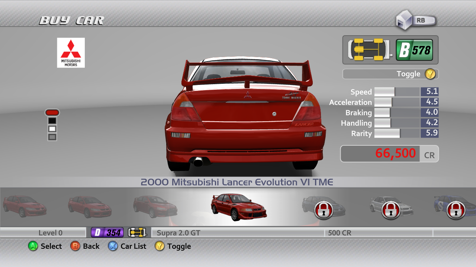Click the Toggle bar above the stats
Viewport: 476px width, 267px height.
390,74
